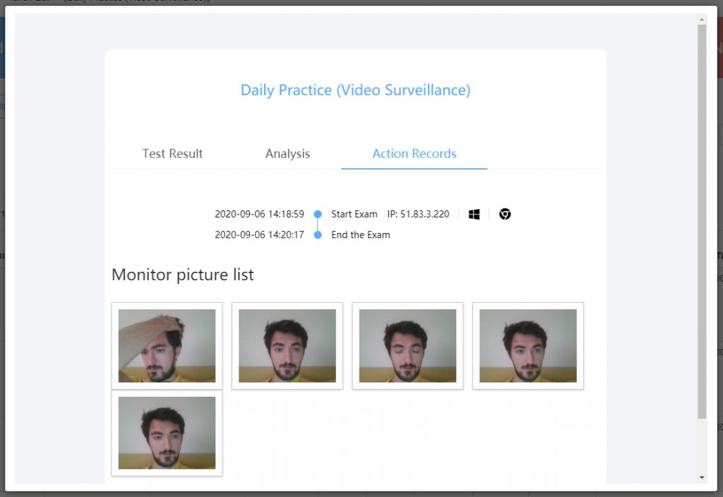Click the Monitor picture list heading
The height and width of the screenshot is (497, 723).
pyautogui.click(x=183, y=275)
